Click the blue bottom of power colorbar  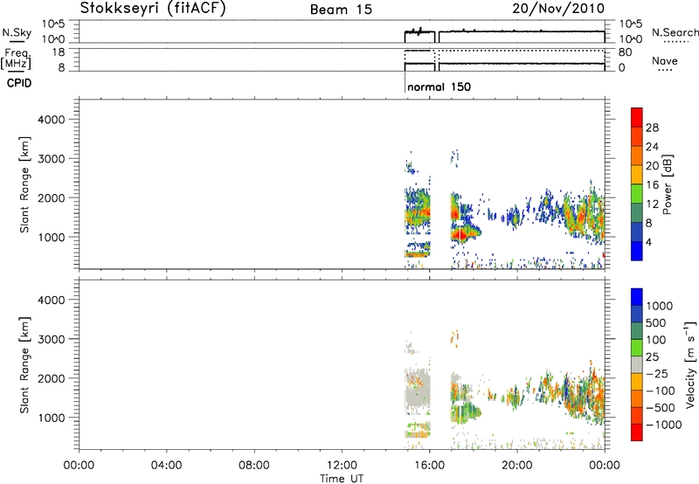pyautogui.click(x=637, y=251)
